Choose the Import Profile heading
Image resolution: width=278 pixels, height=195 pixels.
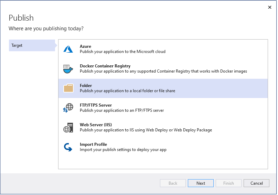coord(94,144)
